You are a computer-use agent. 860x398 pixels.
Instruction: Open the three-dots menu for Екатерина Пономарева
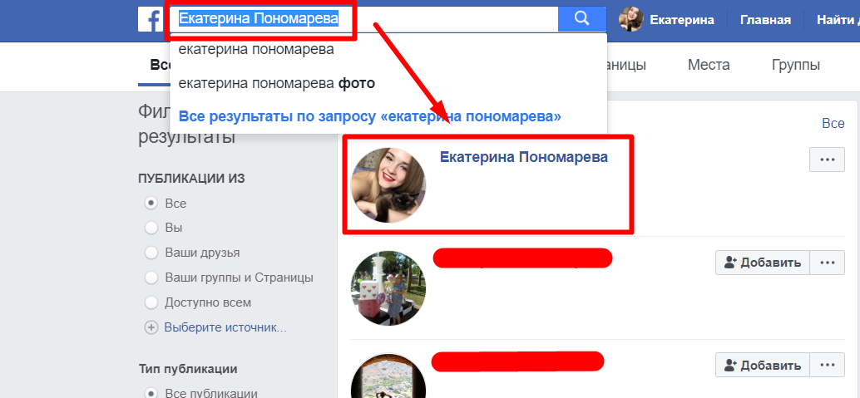point(827,160)
